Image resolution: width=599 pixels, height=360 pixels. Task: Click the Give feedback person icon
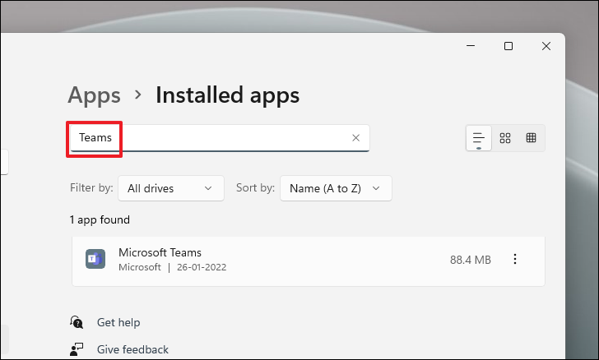coord(77,349)
